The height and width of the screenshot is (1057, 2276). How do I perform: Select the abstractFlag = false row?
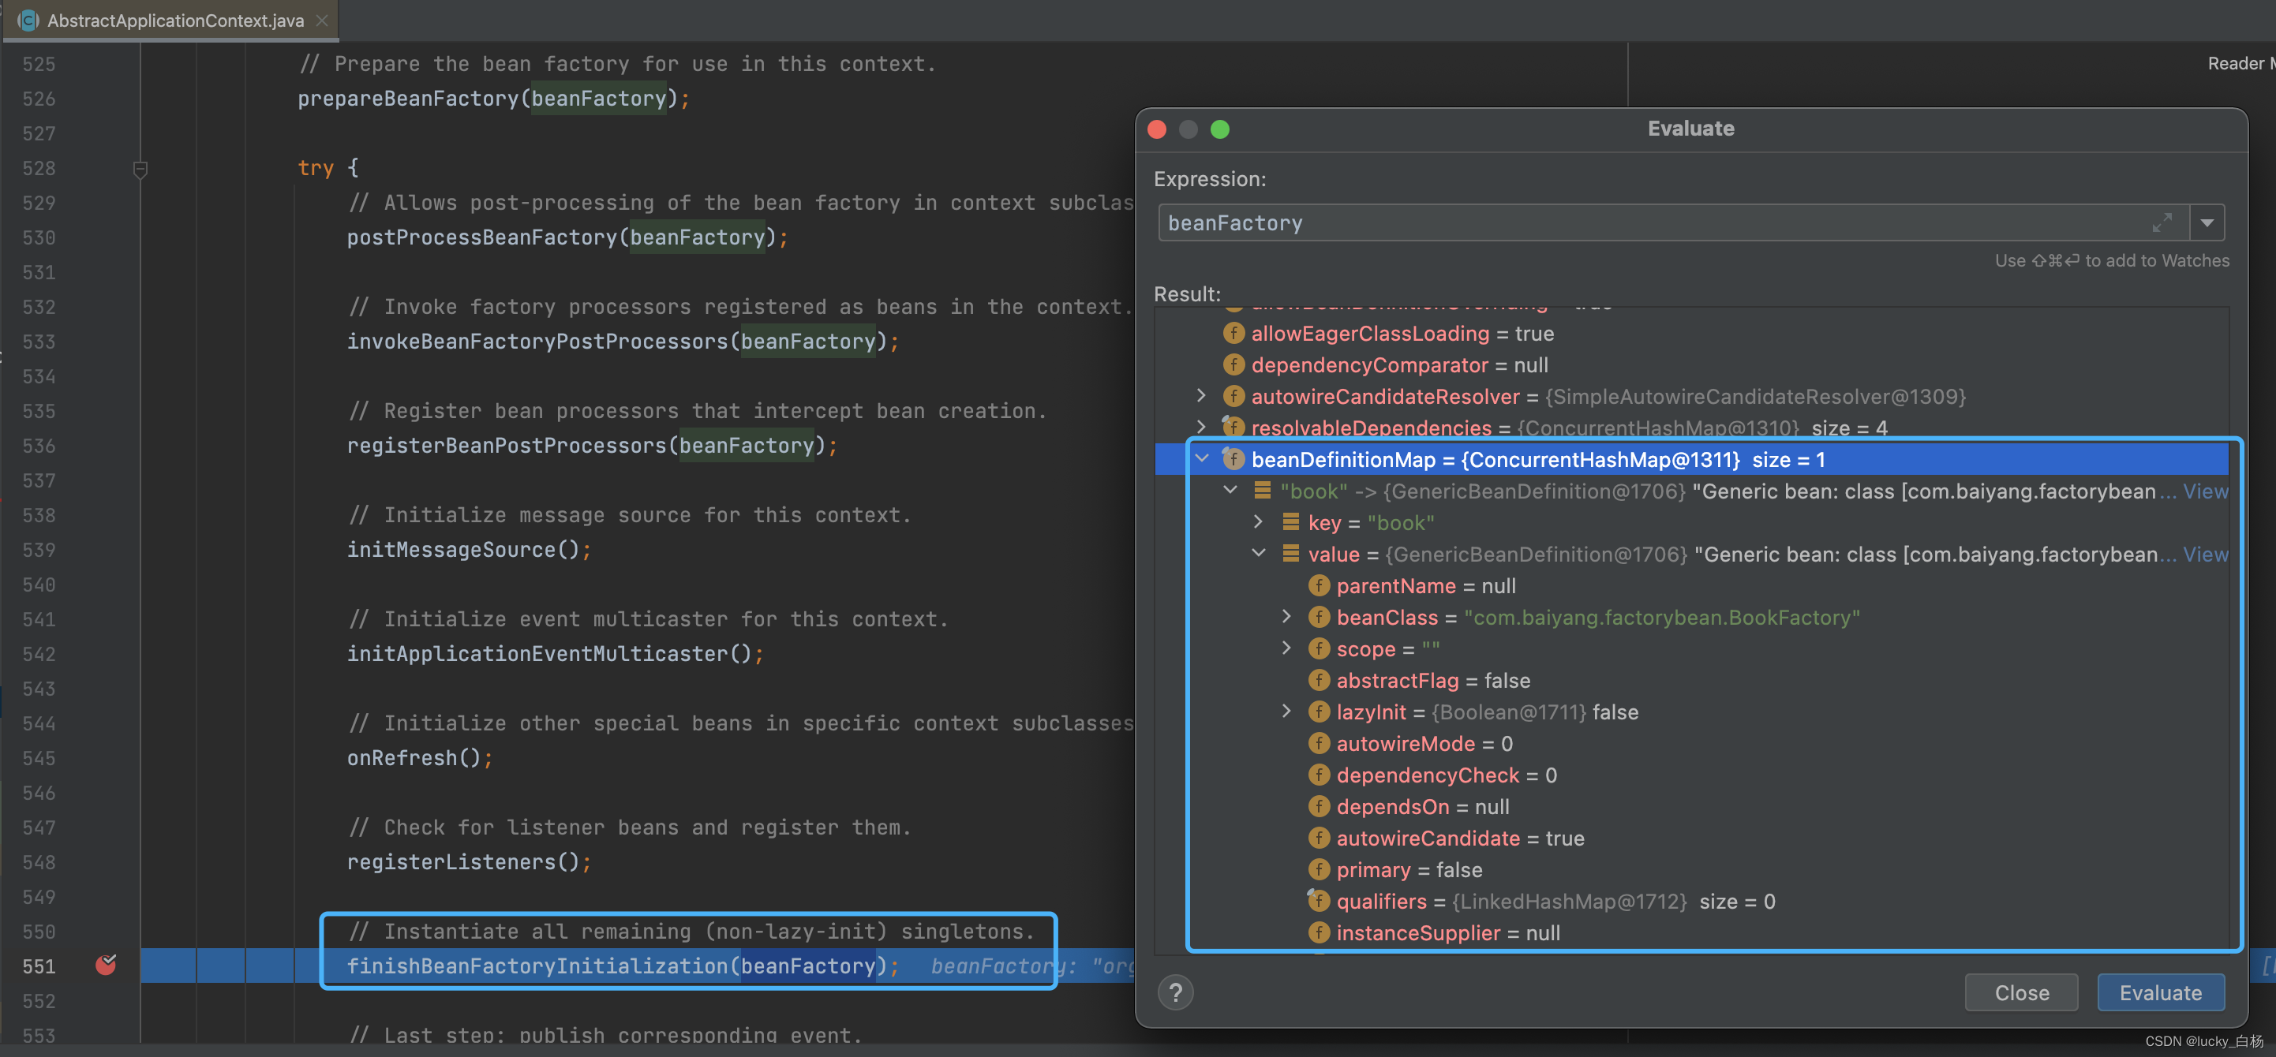point(1691,680)
